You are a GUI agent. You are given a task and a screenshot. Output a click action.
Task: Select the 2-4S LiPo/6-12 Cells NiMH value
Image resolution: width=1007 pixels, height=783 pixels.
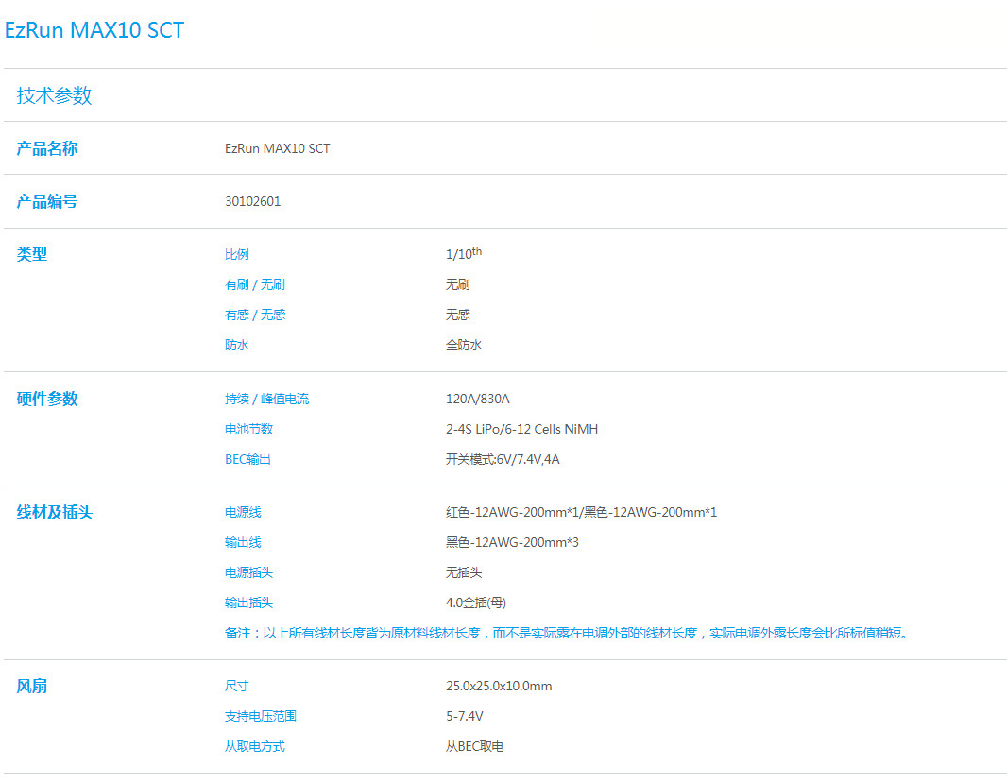point(521,429)
